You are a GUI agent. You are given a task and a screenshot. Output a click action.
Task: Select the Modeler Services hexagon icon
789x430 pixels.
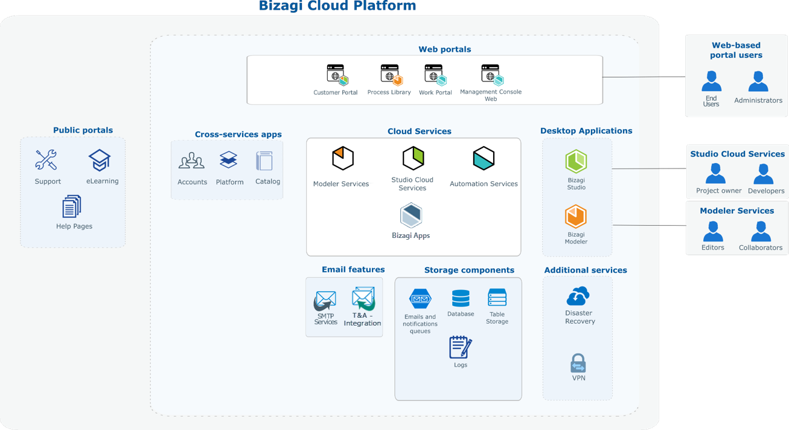[x=342, y=159]
